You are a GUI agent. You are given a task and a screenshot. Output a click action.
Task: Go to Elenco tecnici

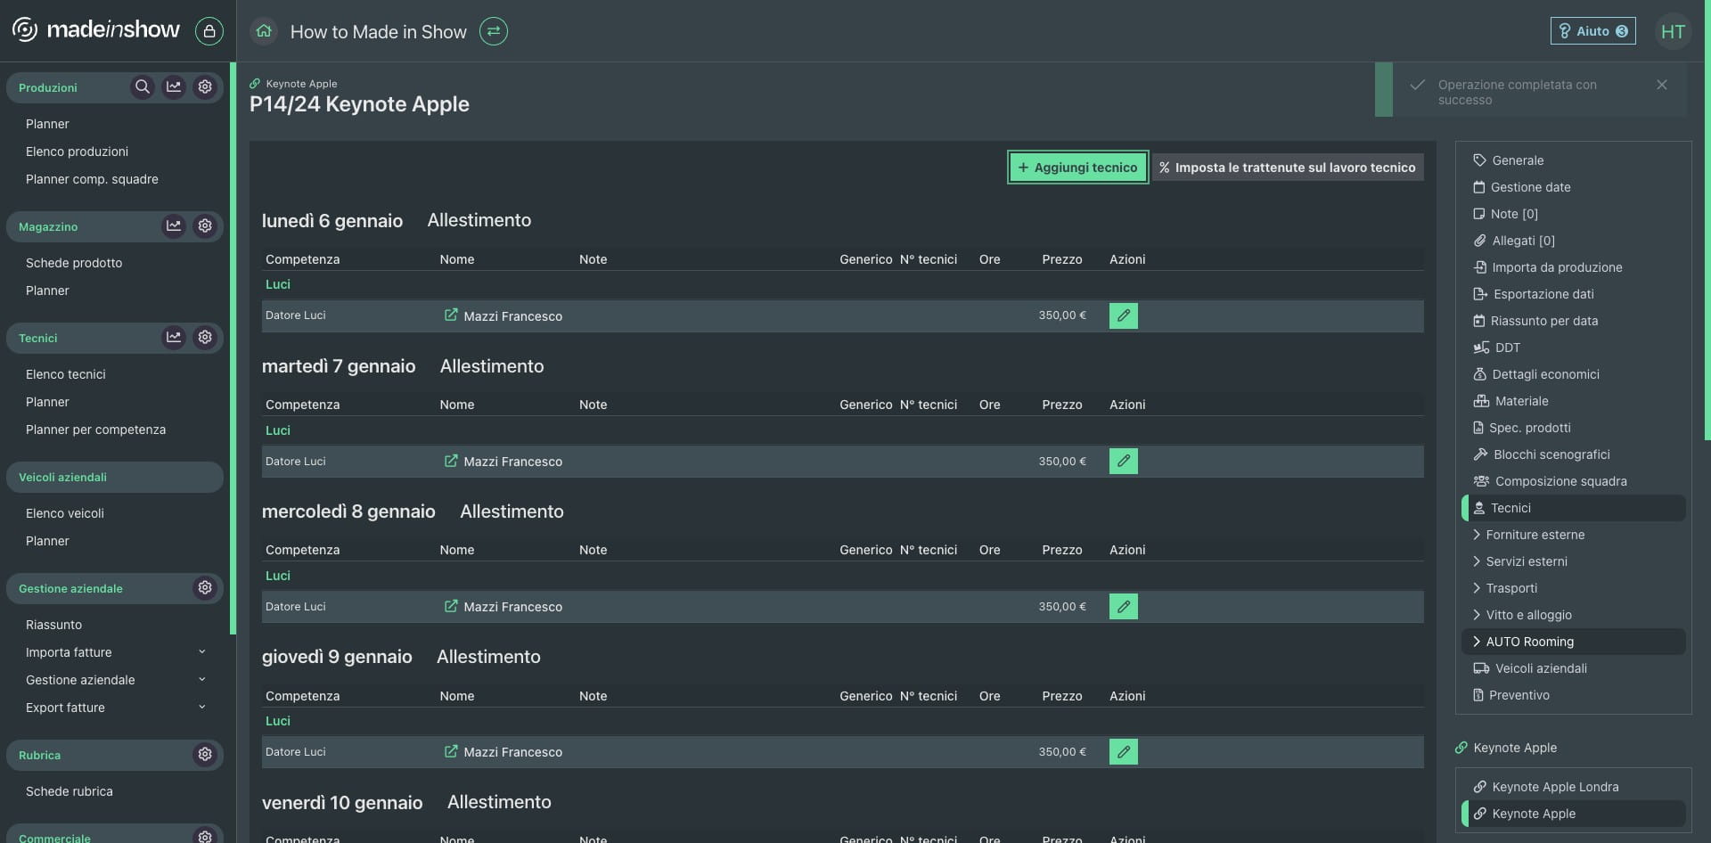click(x=65, y=374)
